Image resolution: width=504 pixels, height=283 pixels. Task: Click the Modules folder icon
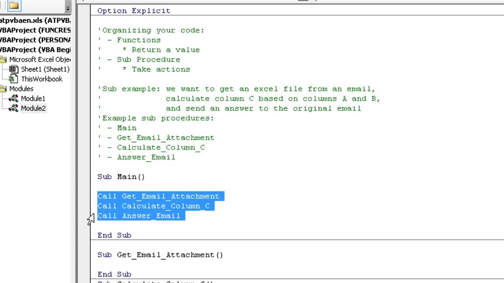3,89
